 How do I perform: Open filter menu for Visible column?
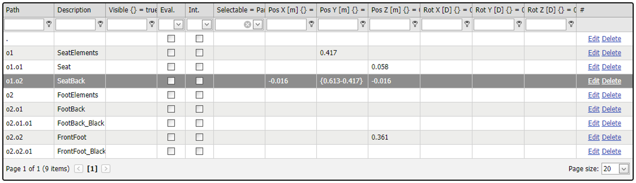pyautogui.click(x=152, y=25)
